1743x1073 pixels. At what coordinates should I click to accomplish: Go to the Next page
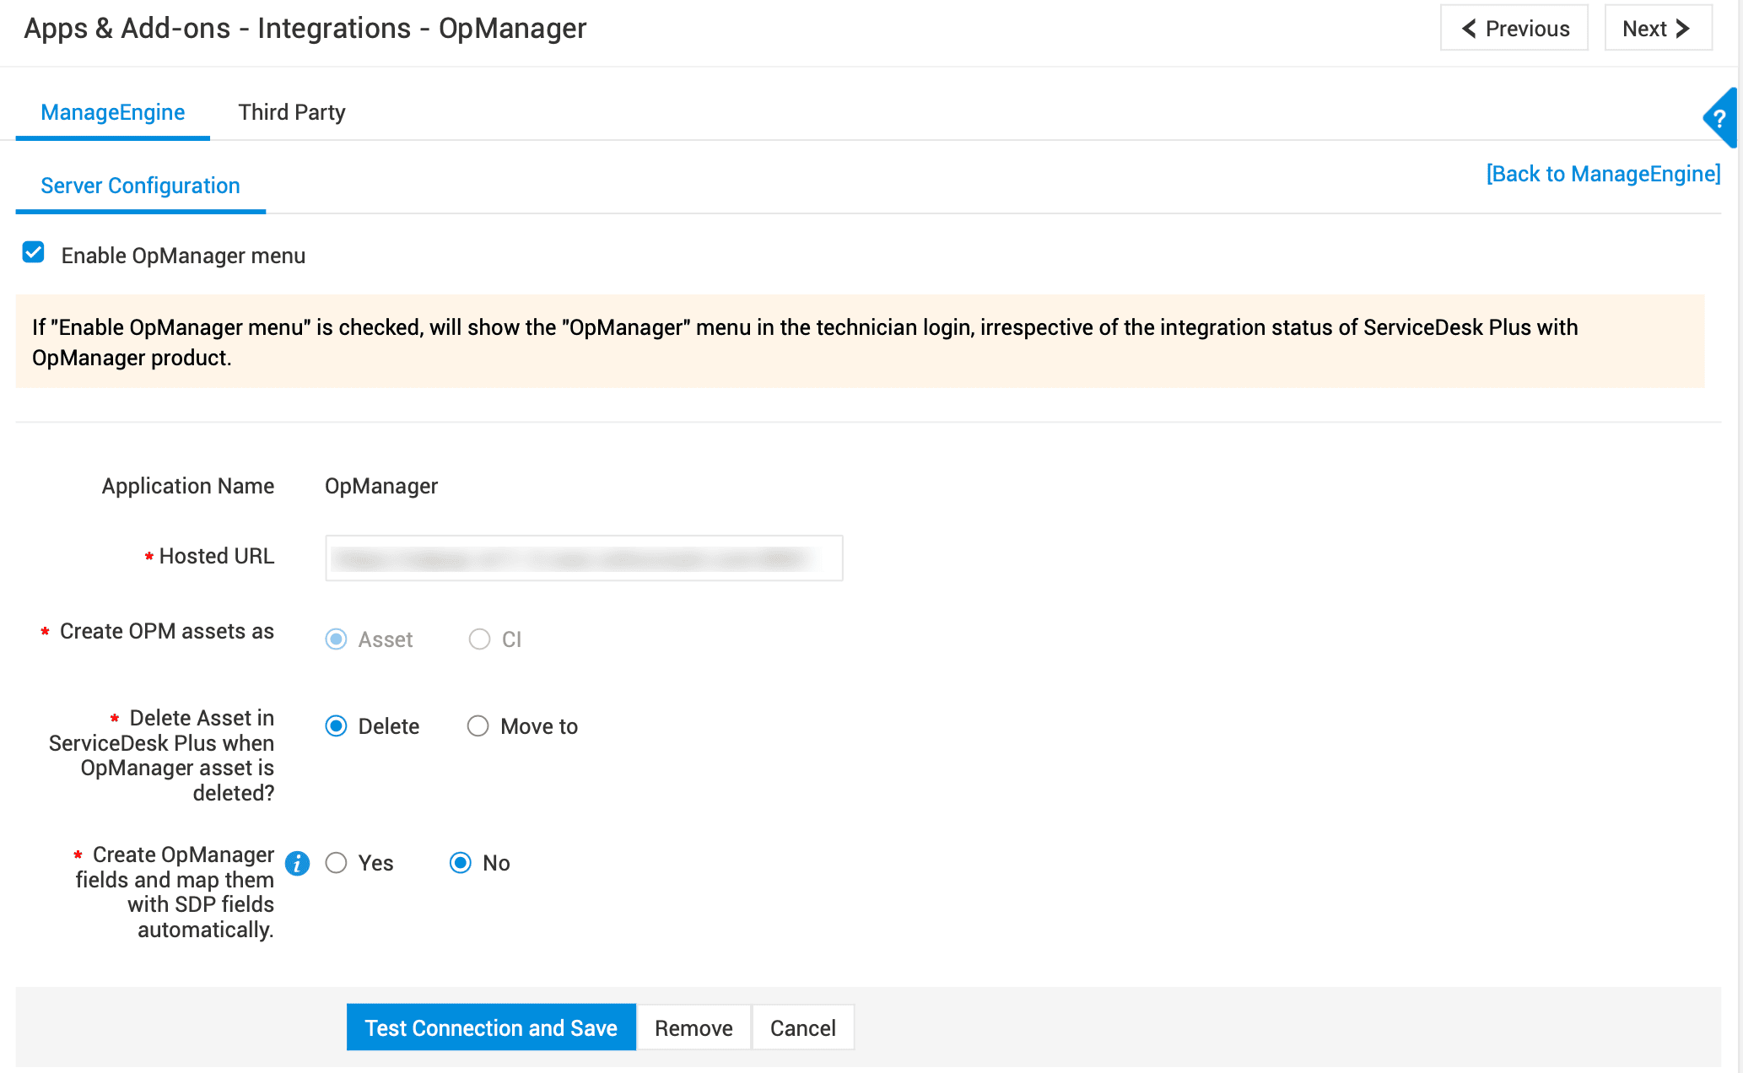(x=1657, y=29)
